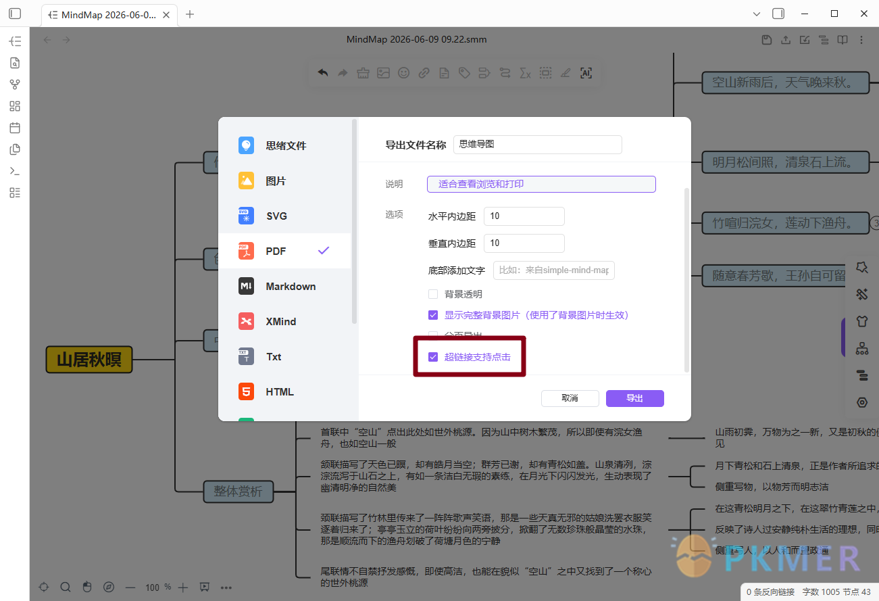Image resolution: width=879 pixels, height=601 pixels.
Task: Enable the 背景透明 checkbox
Action: point(433,294)
